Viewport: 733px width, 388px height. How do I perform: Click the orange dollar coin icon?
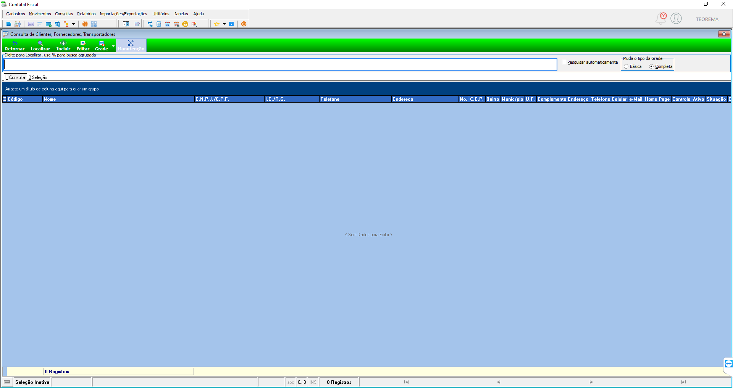[x=85, y=24]
